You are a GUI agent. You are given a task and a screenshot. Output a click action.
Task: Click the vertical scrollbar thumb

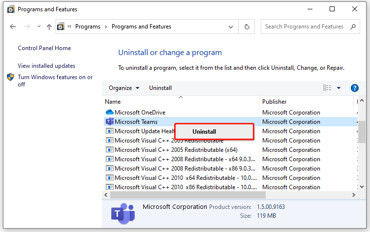coord(362,132)
